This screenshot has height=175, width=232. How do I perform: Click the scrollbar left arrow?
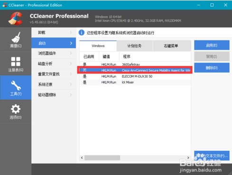[x=82, y=157]
